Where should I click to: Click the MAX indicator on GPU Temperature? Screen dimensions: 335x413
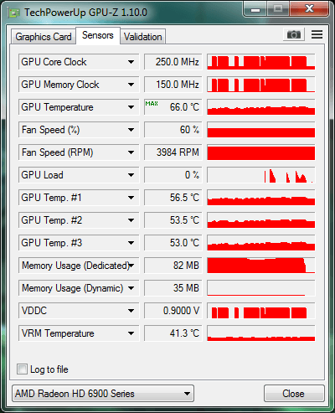[152, 104]
